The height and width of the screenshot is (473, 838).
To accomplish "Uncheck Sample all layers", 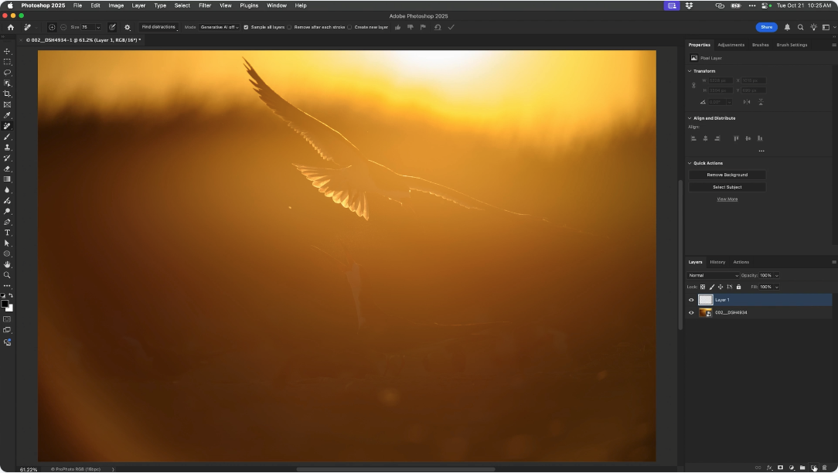I will pos(246,27).
